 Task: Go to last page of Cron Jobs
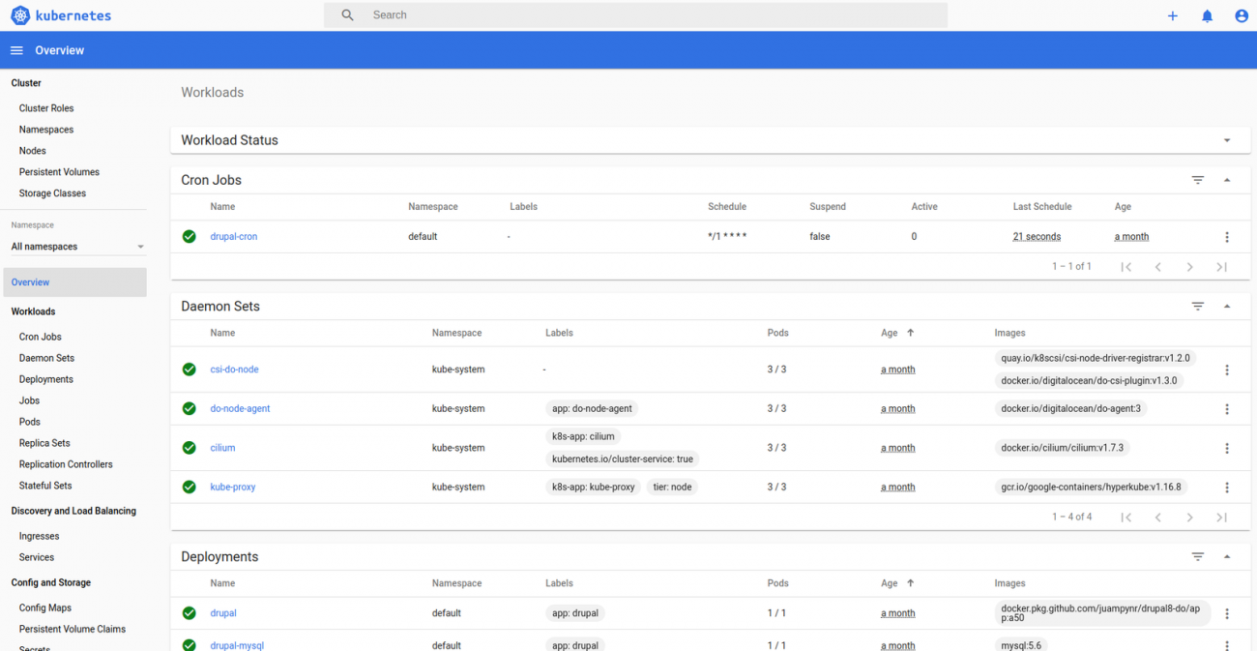tap(1222, 267)
